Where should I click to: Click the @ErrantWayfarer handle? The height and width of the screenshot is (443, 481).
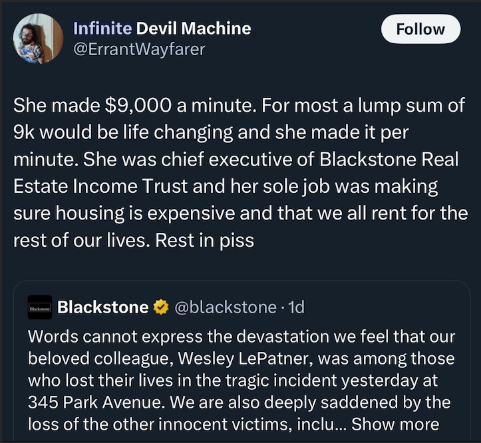click(x=138, y=49)
